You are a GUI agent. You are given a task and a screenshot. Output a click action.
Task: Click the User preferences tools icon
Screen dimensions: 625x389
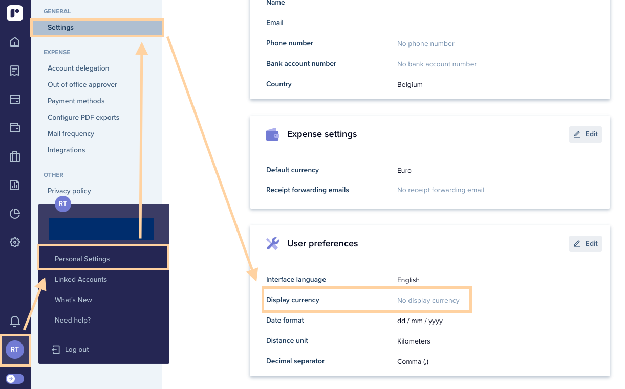pos(272,244)
